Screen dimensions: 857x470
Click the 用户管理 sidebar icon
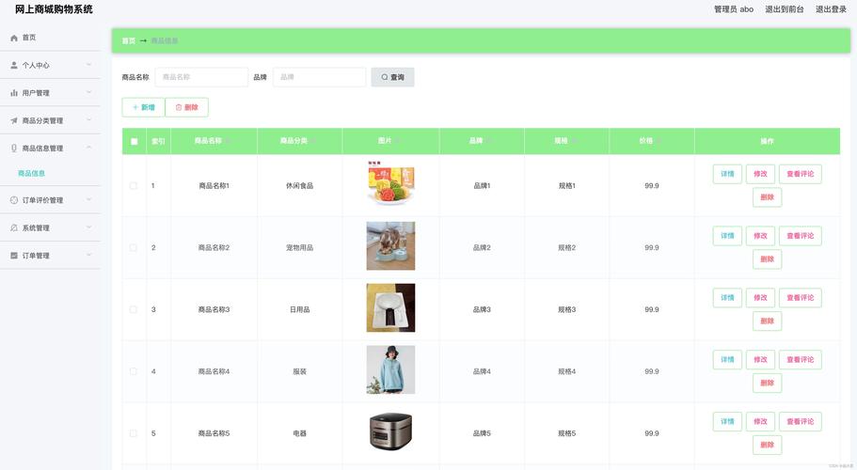pos(14,93)
